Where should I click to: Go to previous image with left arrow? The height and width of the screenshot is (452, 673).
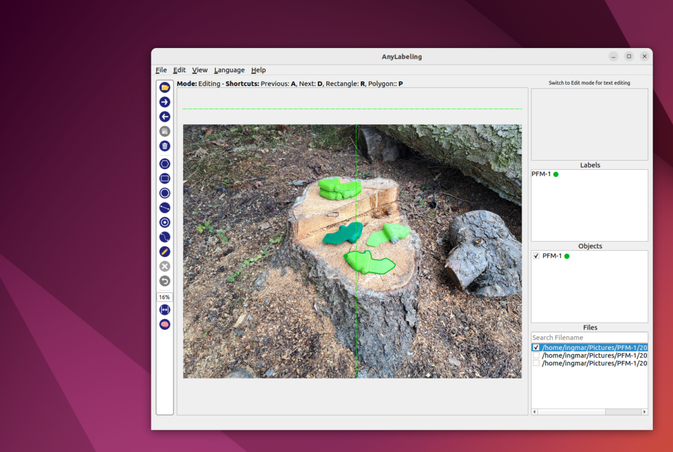165,116
